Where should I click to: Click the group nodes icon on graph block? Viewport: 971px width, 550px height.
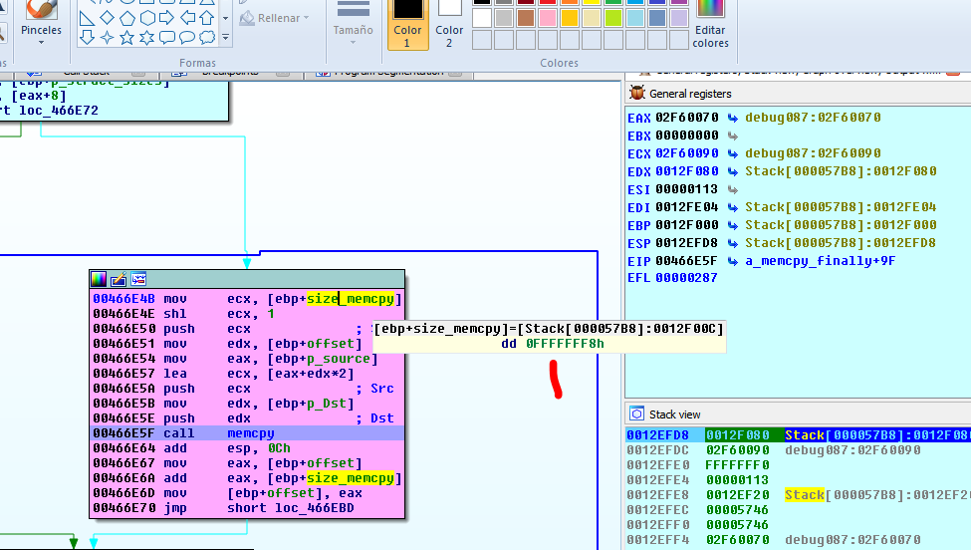138,279
